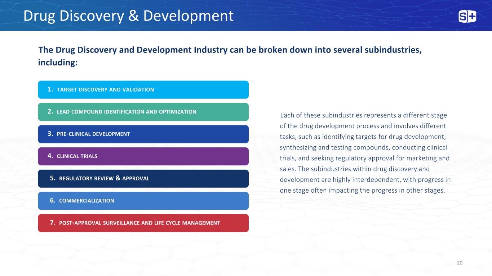Click the number 4 beside Clinical Trials
Screen dimensions: 492x276
(x=50, y=156)
